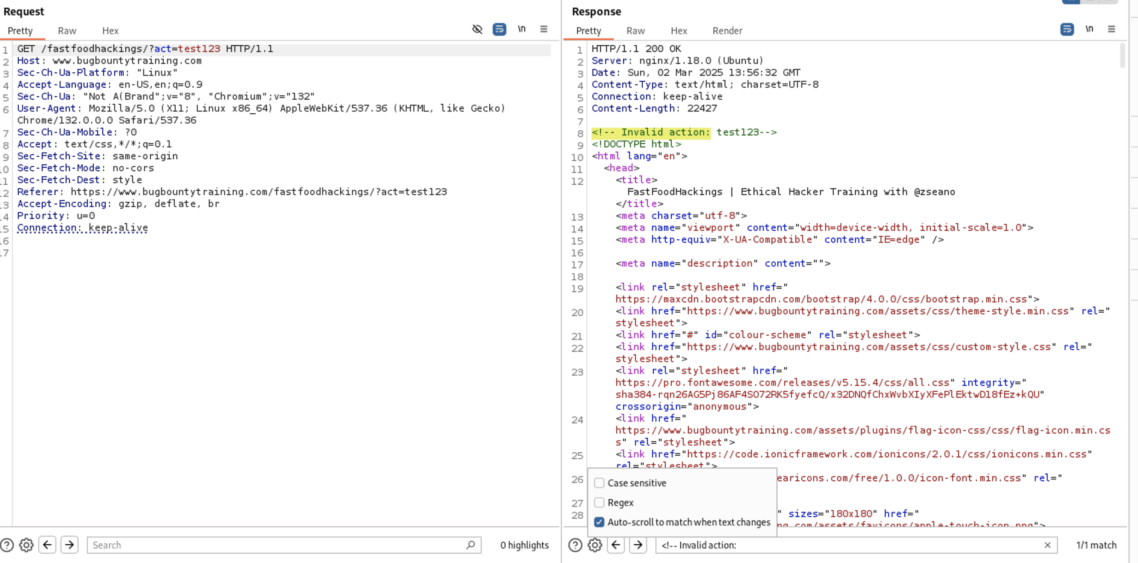Image resolution: width=1138 pixels, height=563 pixels.
Task: Click Content-Length 22427 header
Action: (x=654, y=108)
